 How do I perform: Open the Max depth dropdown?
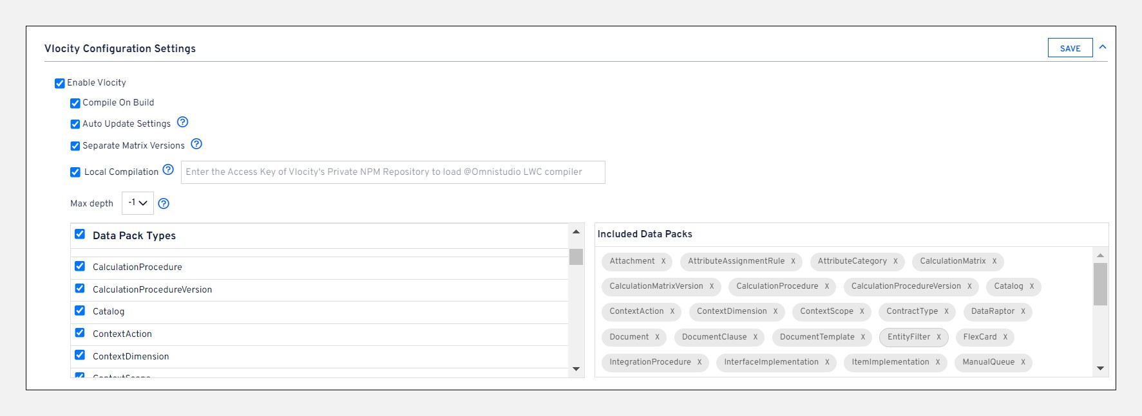tap(137, 203)
